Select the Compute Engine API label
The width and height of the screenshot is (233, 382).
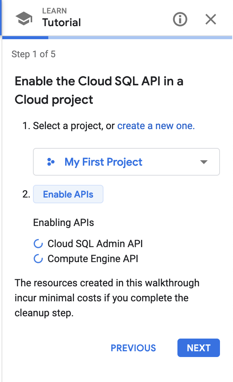coord(93,259)
